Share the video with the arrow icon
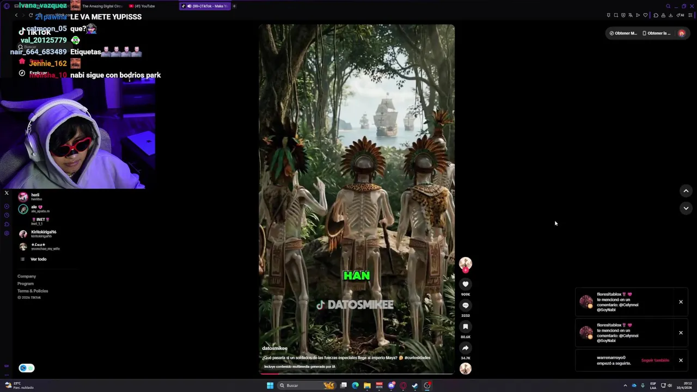The width and height of the screenshot is (697, 392). pyautogui.click(x=465, y=348)
